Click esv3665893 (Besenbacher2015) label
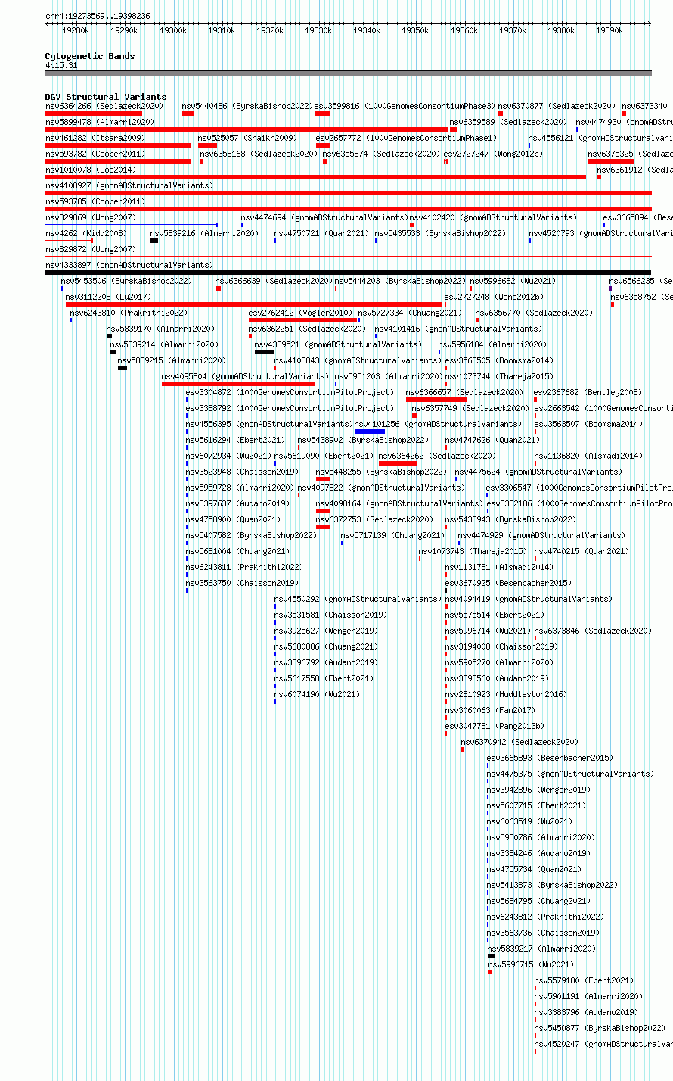The image size is (673, 1081). 550,758
